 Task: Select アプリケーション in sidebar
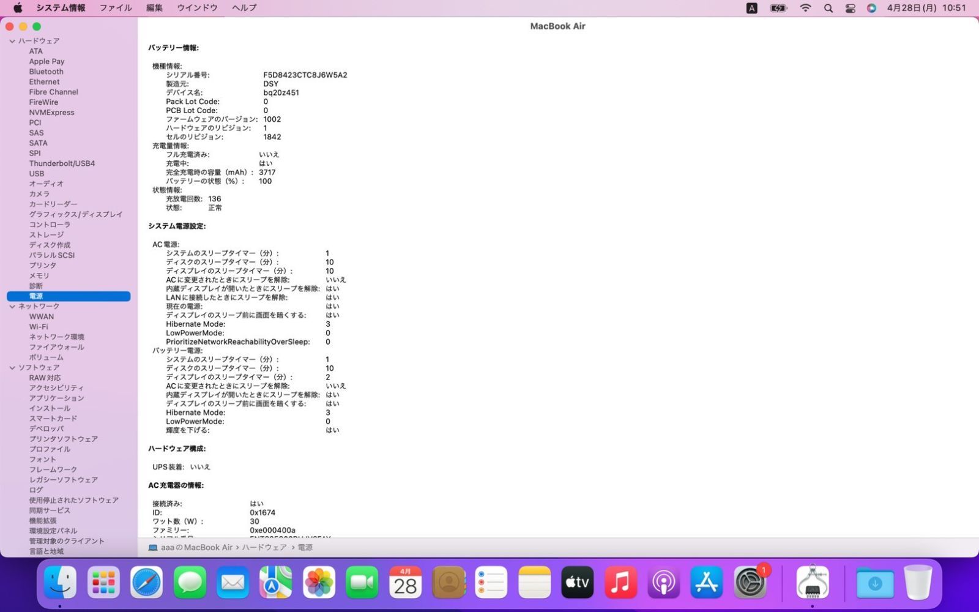tap(57, 398)
